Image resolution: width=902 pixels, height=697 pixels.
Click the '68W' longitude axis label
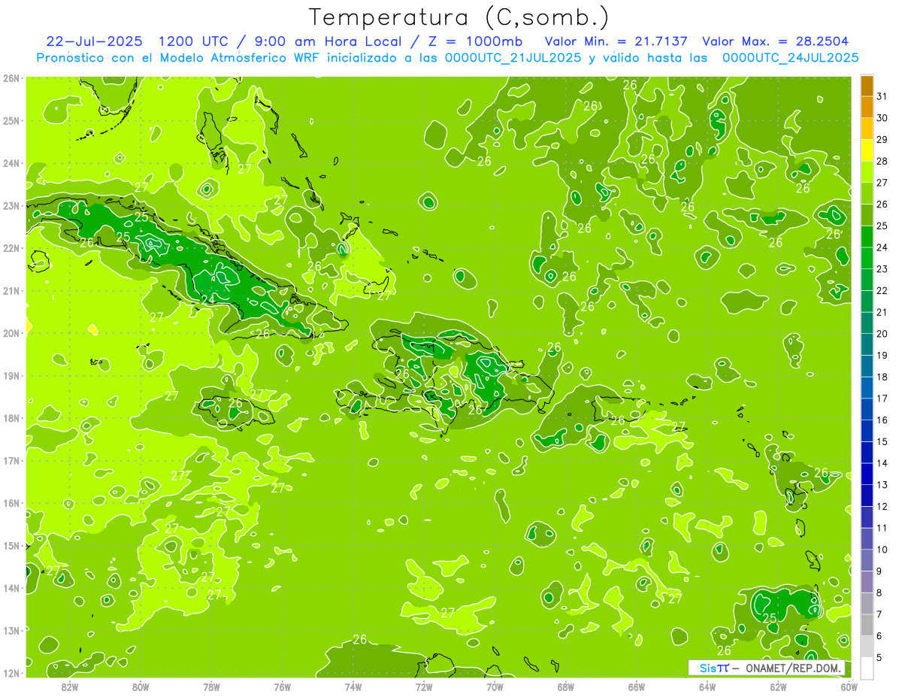coord(566,686)
